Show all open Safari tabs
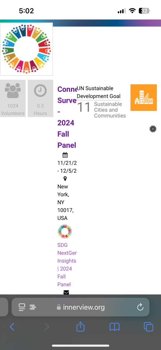Image resolution: width=161 pixels, height=350 pixels. click(148, 327)
